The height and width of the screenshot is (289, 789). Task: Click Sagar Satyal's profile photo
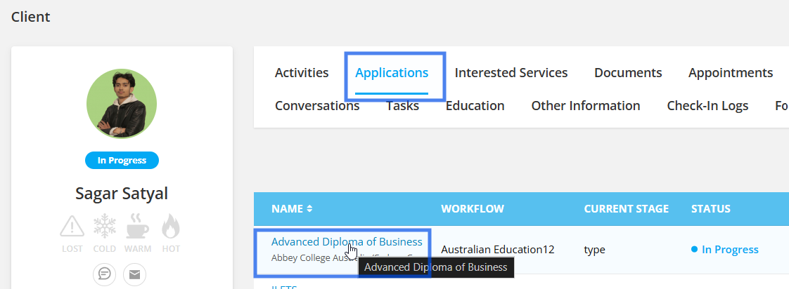(122, 104)
